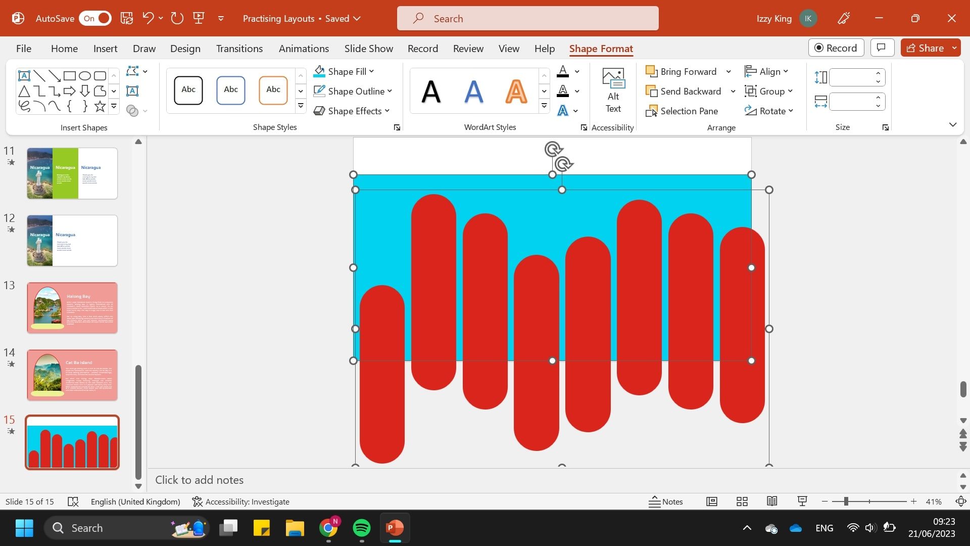Redo the last action
970x546 pixels.
(177, 19)
